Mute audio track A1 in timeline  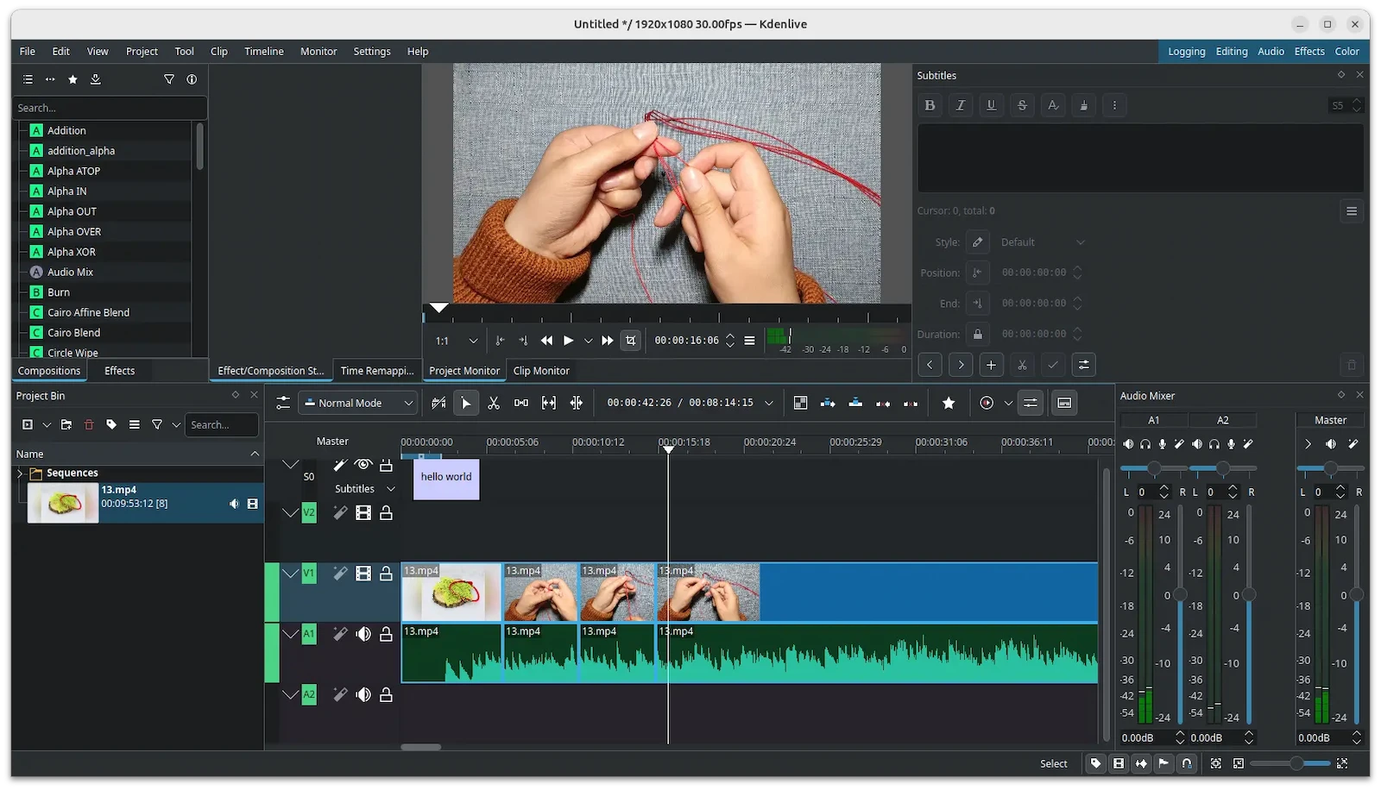point(363,634)
